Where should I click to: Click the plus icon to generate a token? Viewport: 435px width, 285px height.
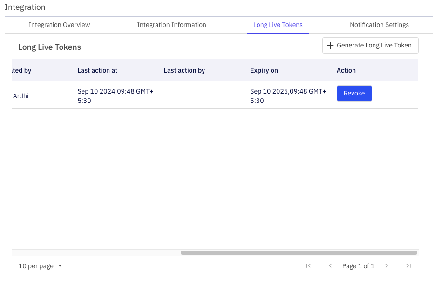(x=330, y=45)
